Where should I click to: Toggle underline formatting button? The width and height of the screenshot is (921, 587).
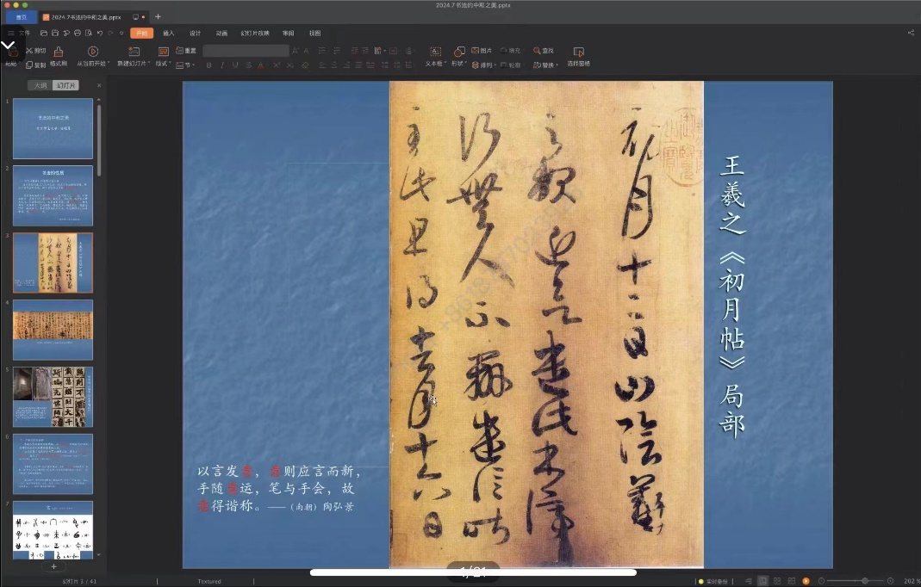235,65
